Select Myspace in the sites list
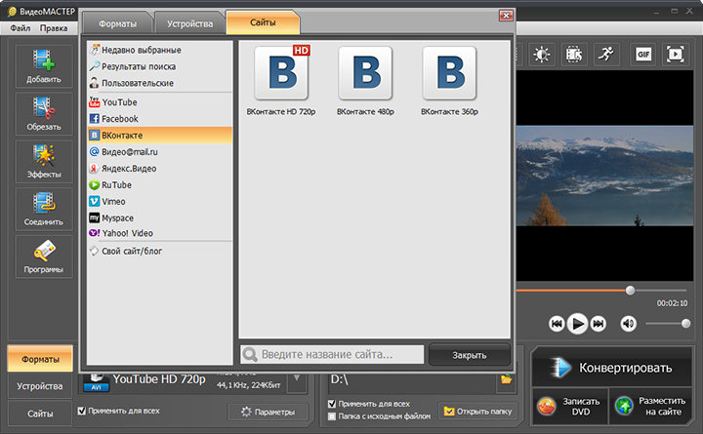Image resolution: width=703 pixels, height=434 pixels. tap(159, 218)
